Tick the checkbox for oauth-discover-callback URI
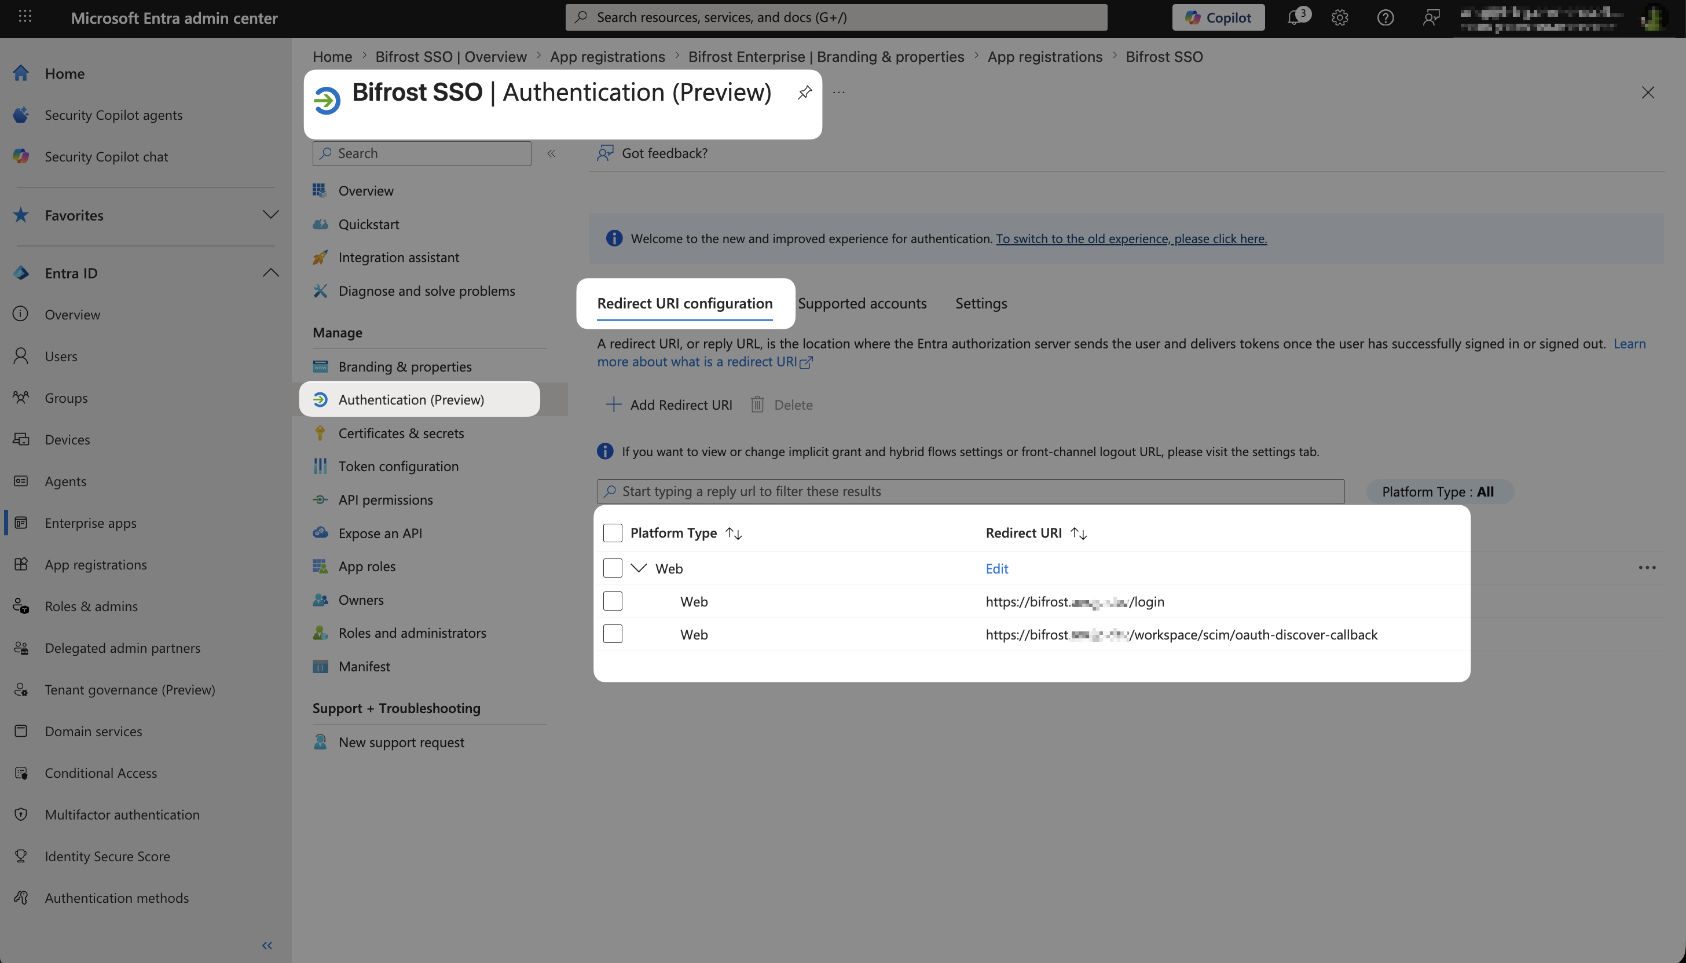This screenshot has height=963, width=1686. coord(613,634)
